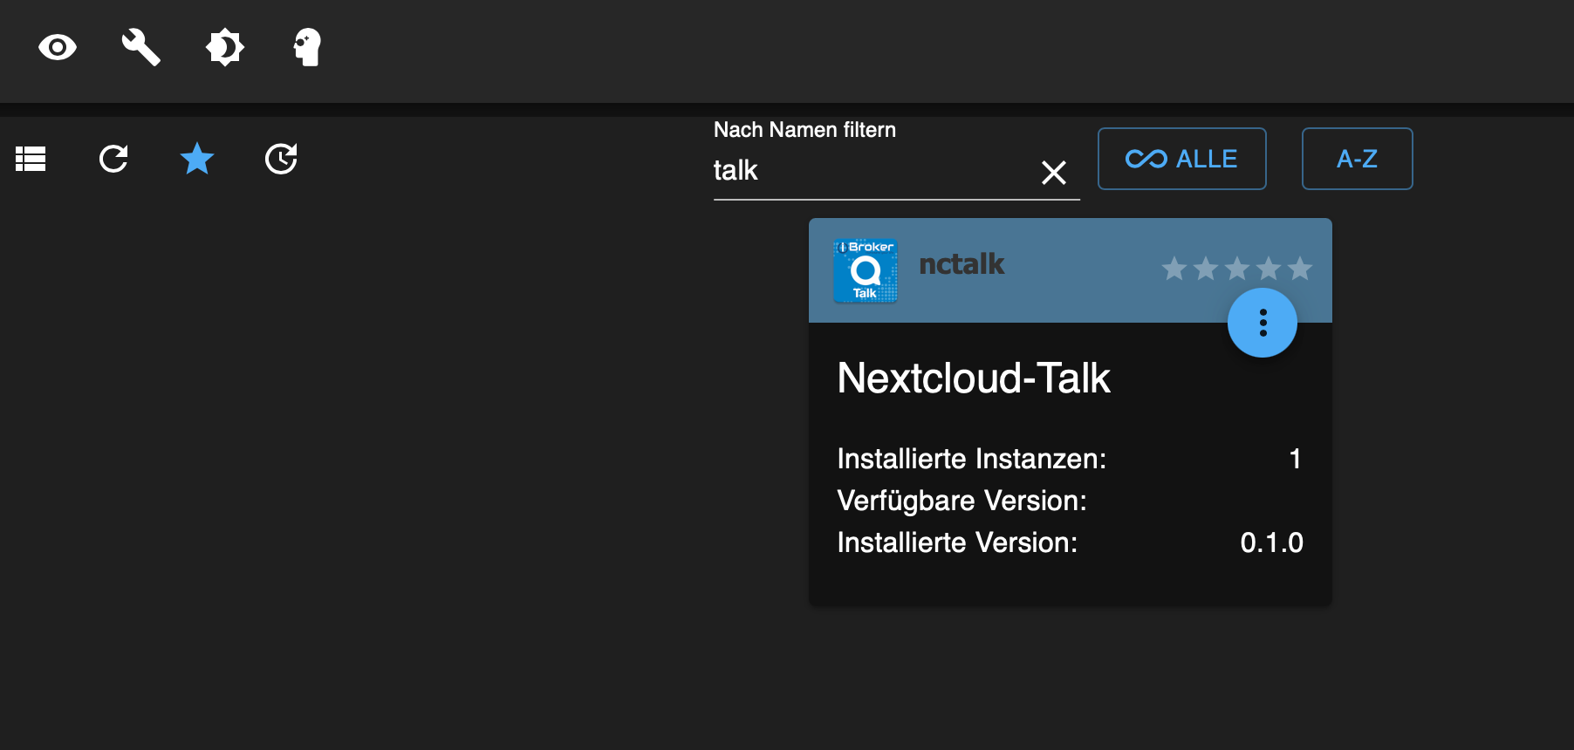Image resolution: width=1574 pixels, height=750 pixels.
Task: Toggle expert mode head icon
Action: tap(307, 47)
